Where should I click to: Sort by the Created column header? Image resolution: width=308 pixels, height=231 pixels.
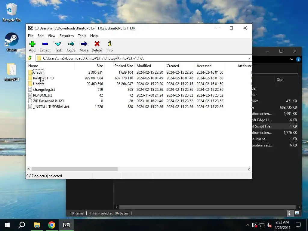tap(180, 66)
